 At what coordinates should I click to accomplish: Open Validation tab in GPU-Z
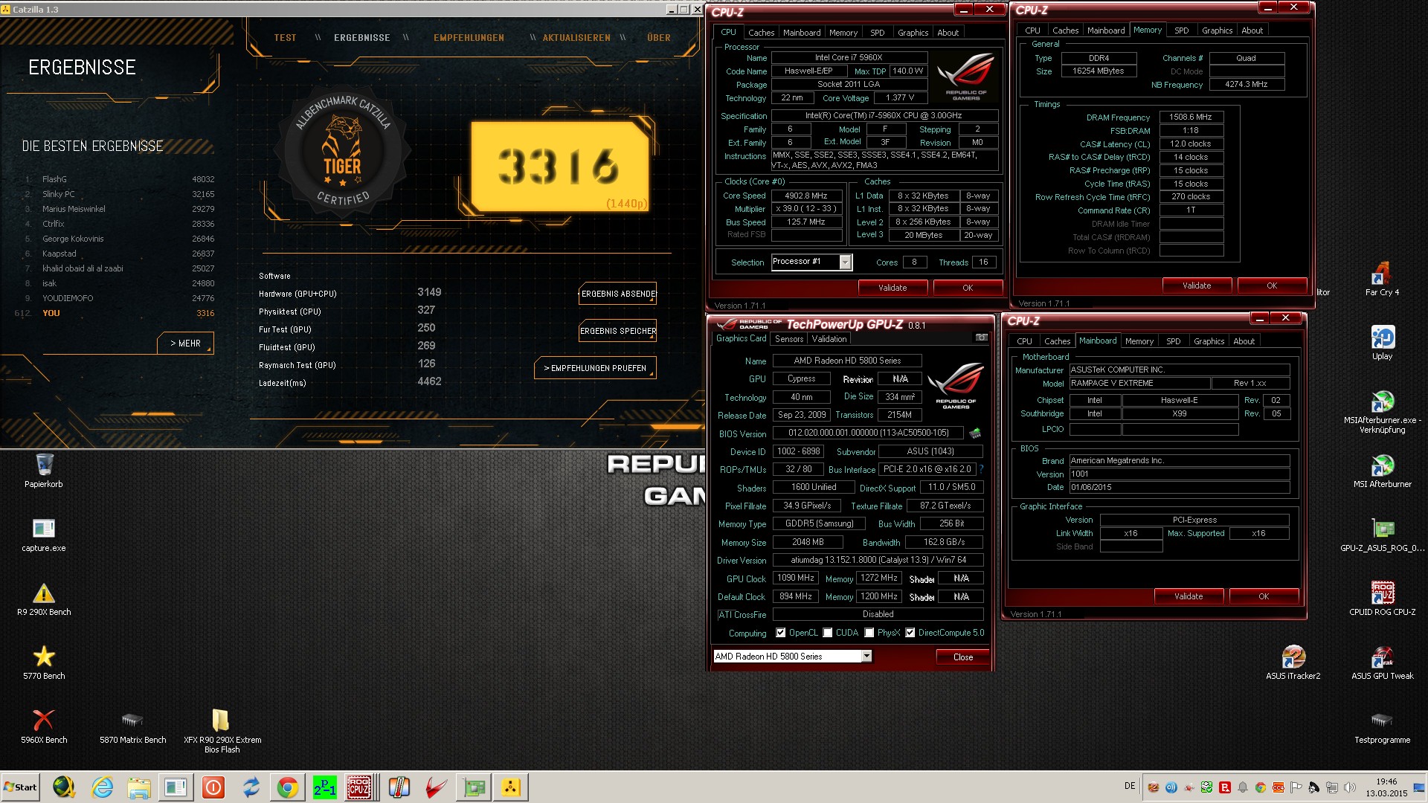click(829, 339)
